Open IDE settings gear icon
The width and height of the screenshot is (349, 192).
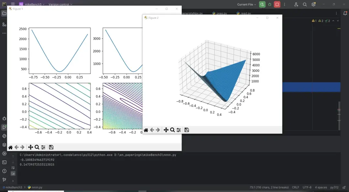click(x=313, y=4)
